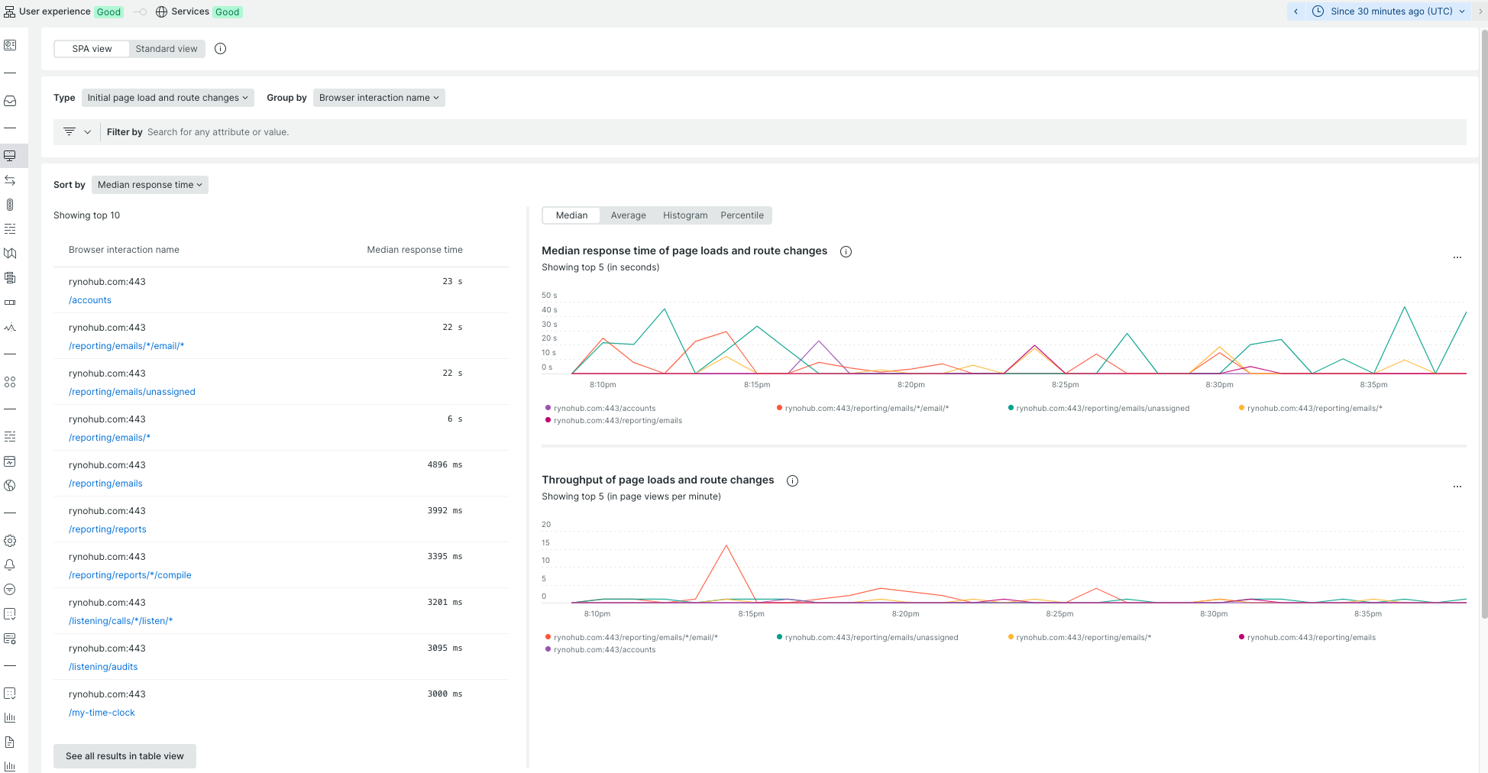This screenshot has height=773, width=1488.
Task: Open the table with gear sidebar icon
Action: click(10, 639)
